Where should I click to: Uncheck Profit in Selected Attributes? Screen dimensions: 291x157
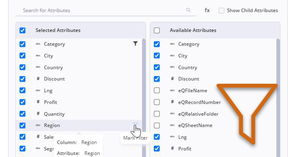click(22, 102)
